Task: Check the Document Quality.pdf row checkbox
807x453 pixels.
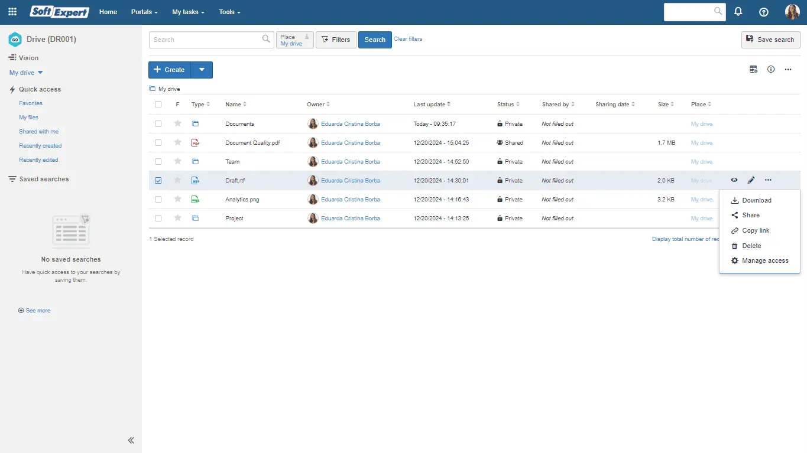Action: click(158, 143)
